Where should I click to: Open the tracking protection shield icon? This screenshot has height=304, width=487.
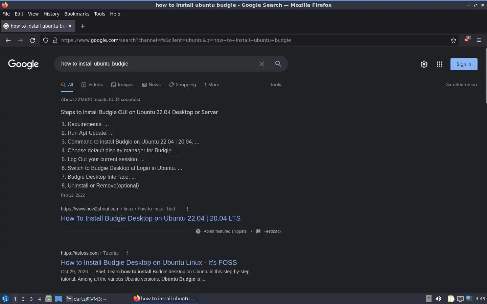point(46,40)
